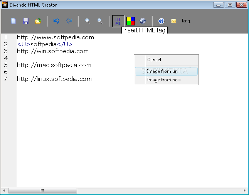Click the <U>softpedia</U> line
Image resolution: width=249 pixels, height=195 pixels.
coord(45,44)
